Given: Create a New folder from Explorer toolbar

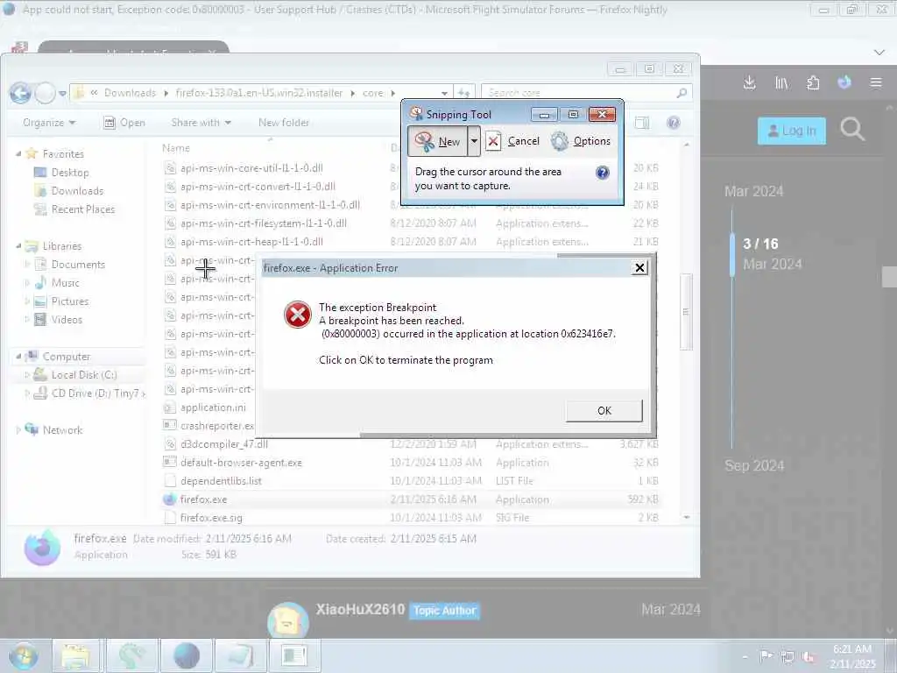Looking at the screenshot, I should click(x=283, y=123).
